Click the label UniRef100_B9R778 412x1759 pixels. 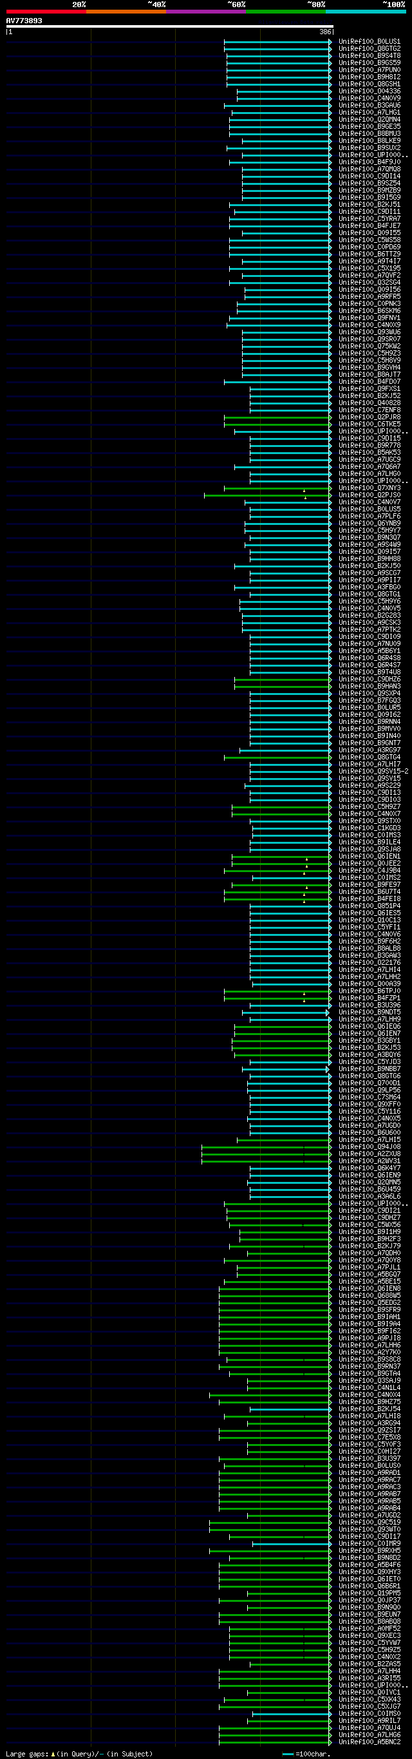[x=370, y=445]
